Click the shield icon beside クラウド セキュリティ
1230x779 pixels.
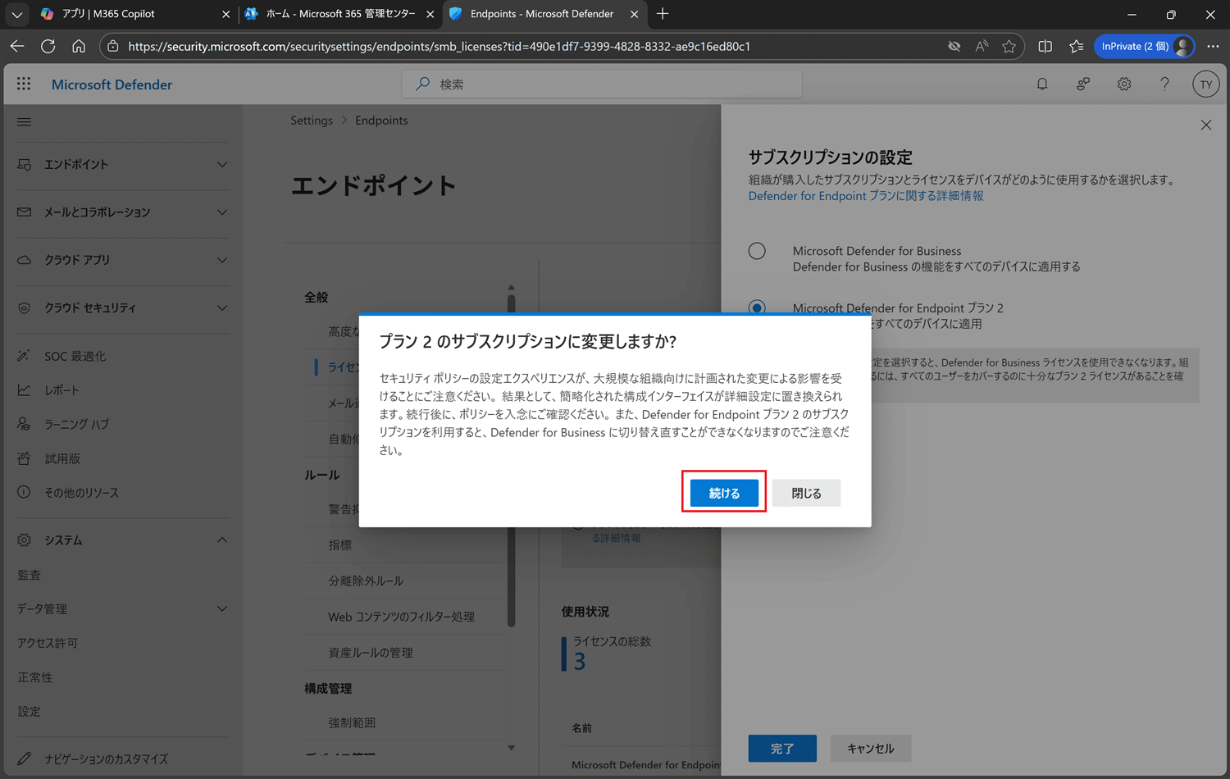[x=24, y=308]
